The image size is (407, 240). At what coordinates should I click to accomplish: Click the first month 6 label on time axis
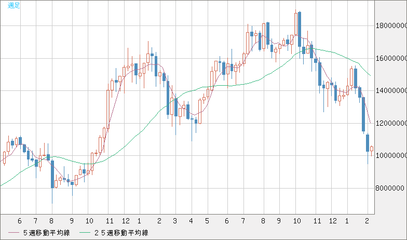tap(20, 221)
